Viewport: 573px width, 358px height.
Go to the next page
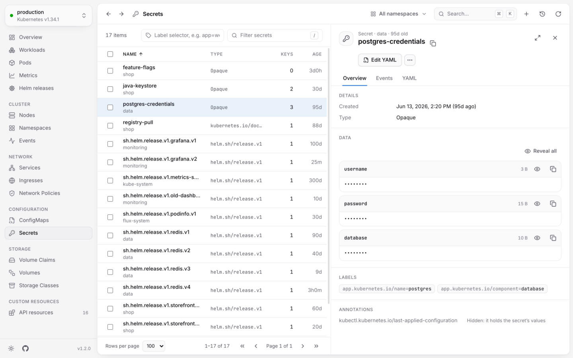pyautogui.click(x=303, y=346)
